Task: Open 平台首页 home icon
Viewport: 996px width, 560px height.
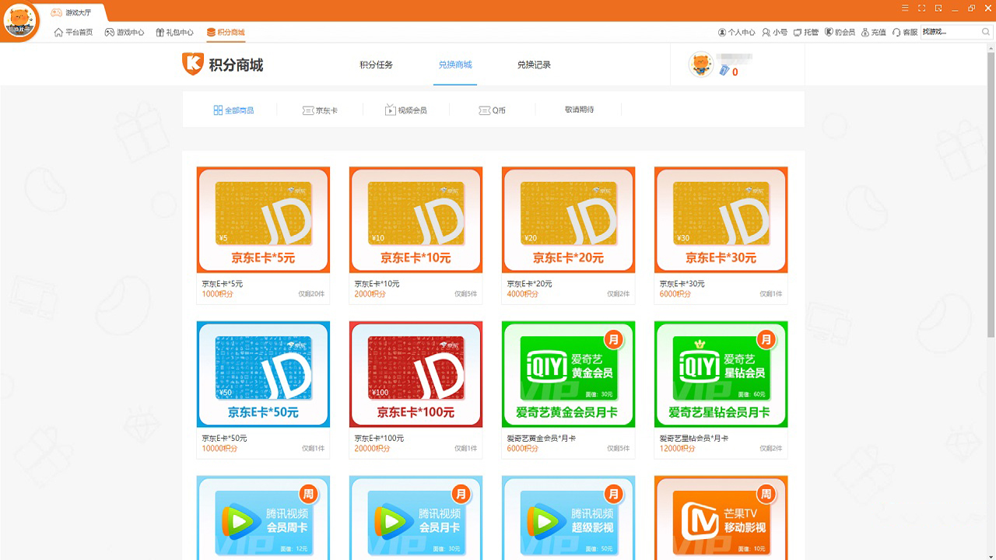Action: (59, 33)
